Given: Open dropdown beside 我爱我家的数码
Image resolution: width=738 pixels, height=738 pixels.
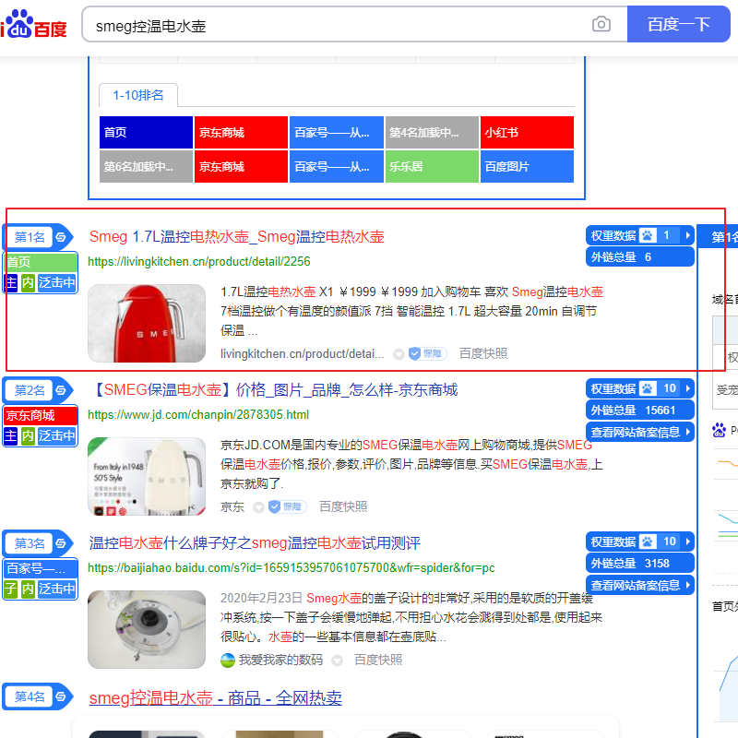Looking at the screenshot, I should pyautogui.click(x=337, y=661).
